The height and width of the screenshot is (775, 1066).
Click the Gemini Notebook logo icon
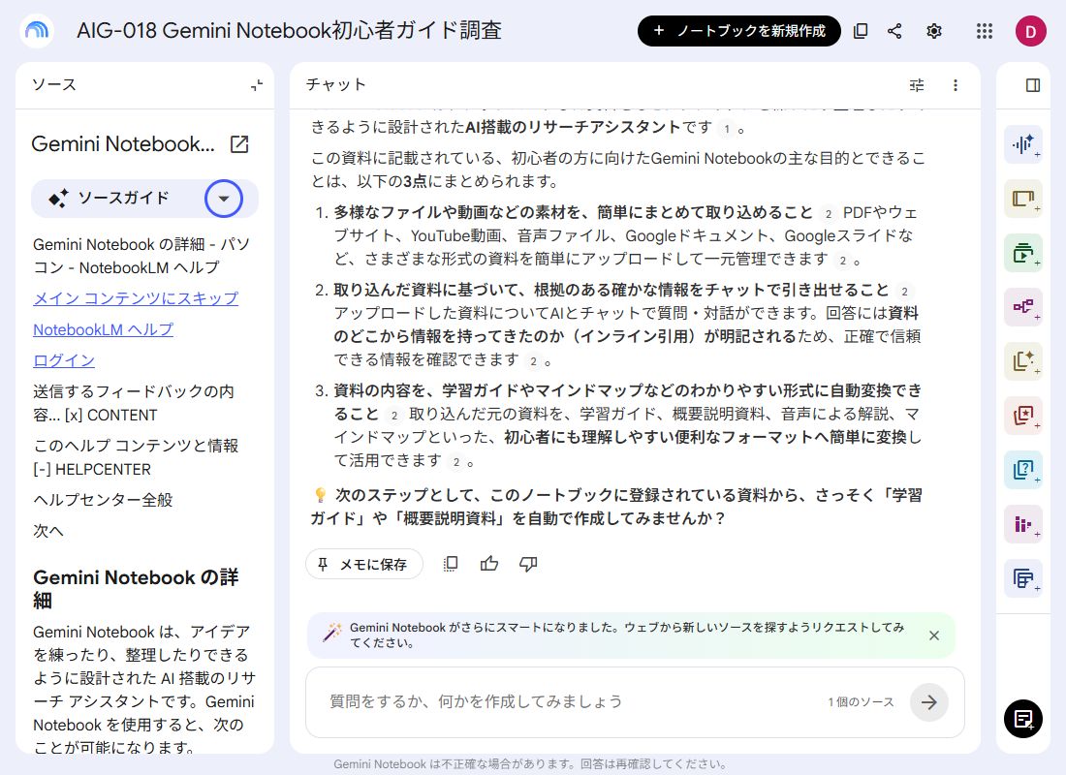tap(37, 31)
